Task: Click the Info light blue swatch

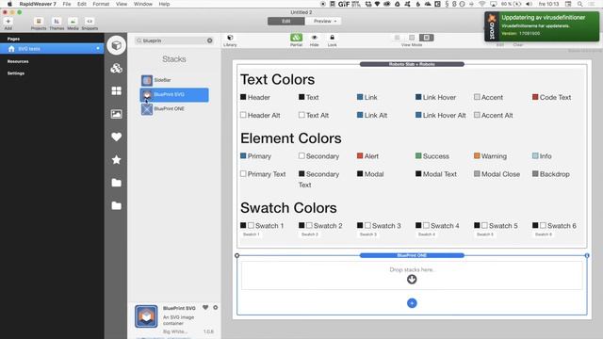Action: 535,156
